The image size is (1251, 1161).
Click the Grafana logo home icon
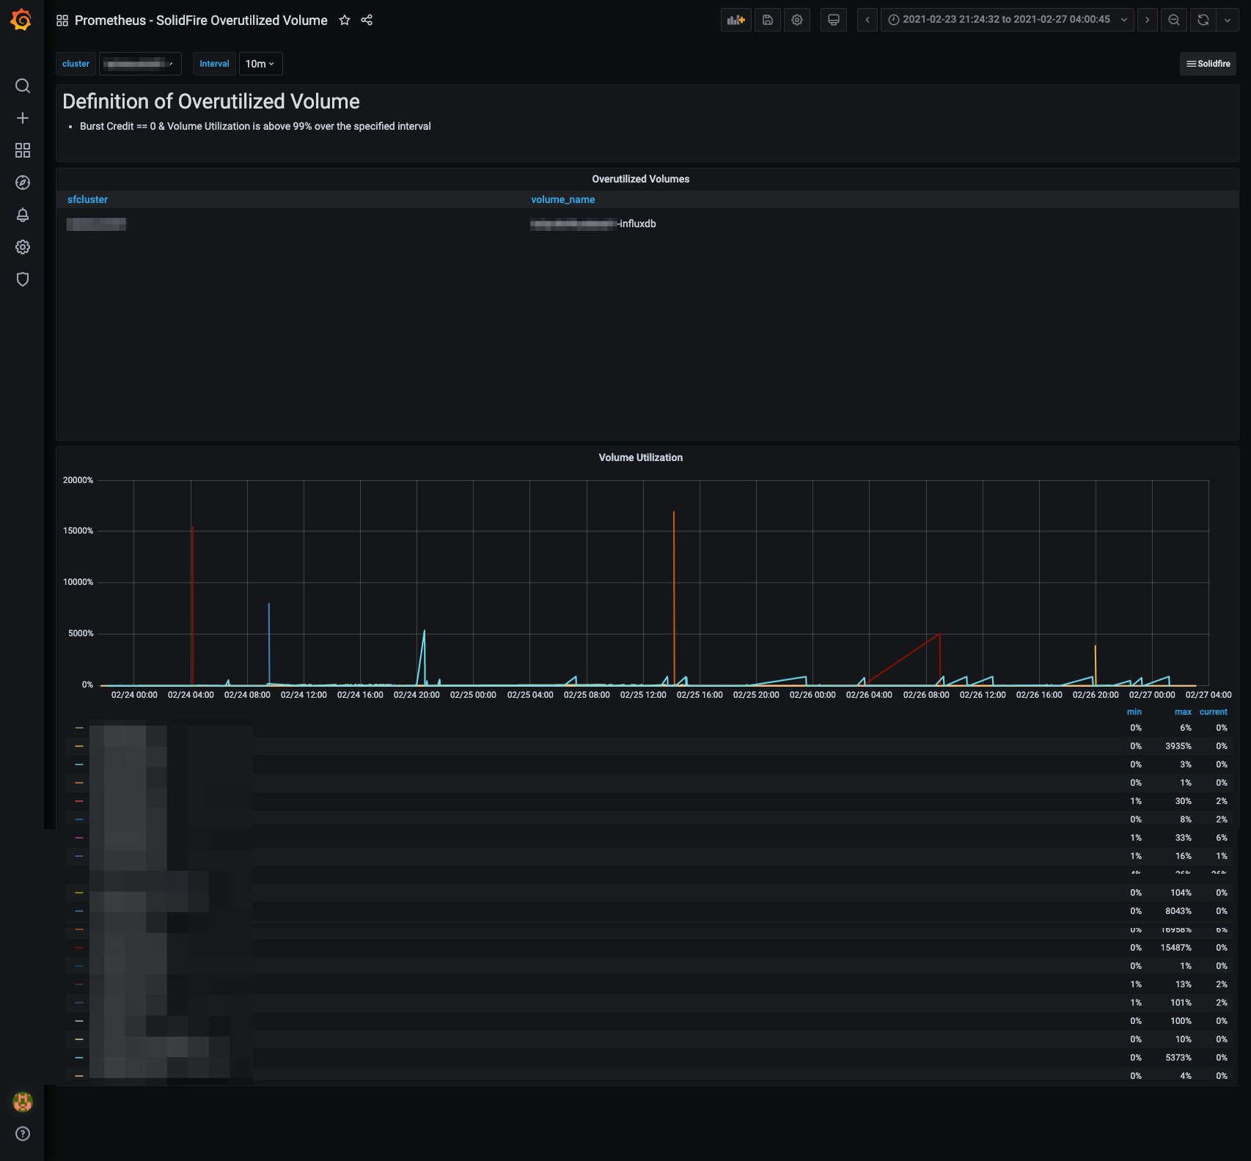click(x=21, y=20)
